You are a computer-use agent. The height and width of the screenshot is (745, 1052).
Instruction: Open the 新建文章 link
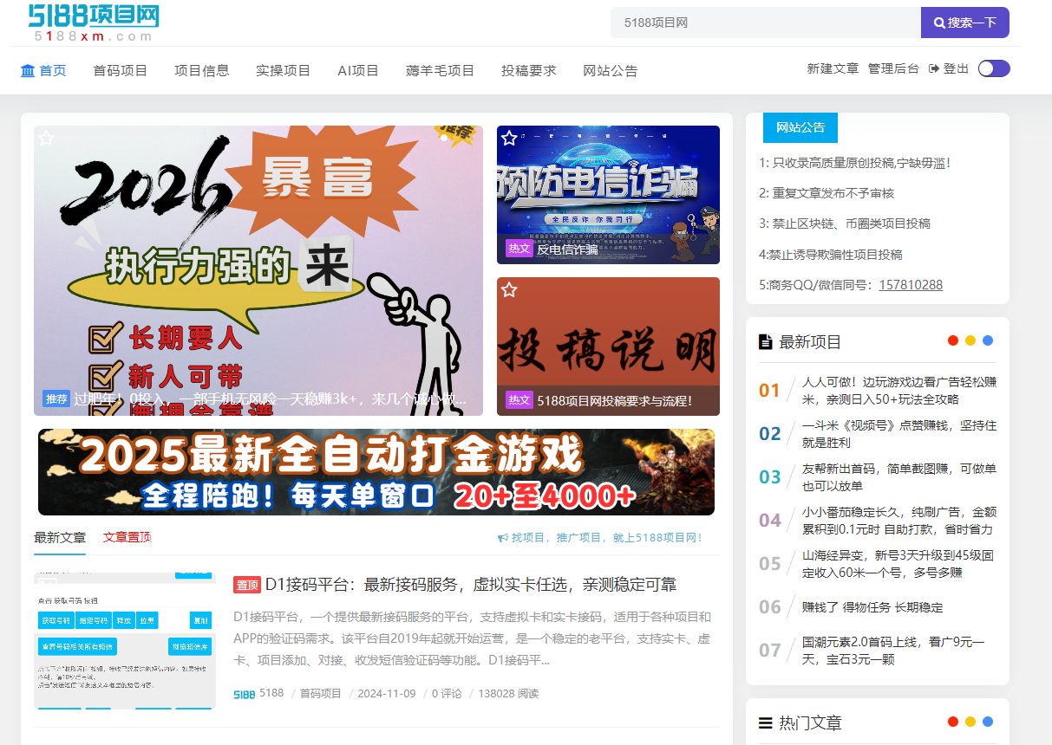click(833, 68)
